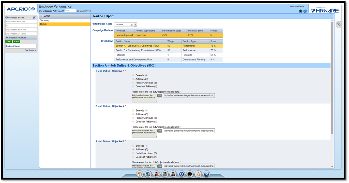
Task: Open the reports checklist icon in the dock
Action: [198, 174]
